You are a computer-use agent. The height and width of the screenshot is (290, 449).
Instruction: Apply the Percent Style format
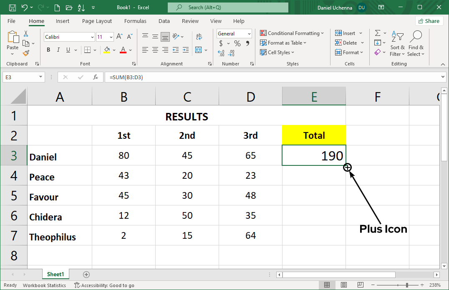pyautogui.click(x=237, y=43)
